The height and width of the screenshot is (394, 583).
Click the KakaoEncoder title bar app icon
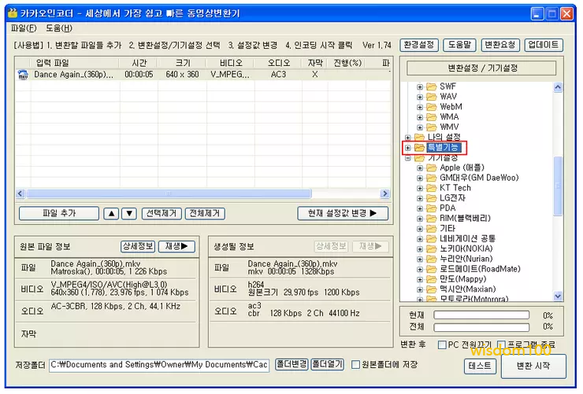pos(13,13)
